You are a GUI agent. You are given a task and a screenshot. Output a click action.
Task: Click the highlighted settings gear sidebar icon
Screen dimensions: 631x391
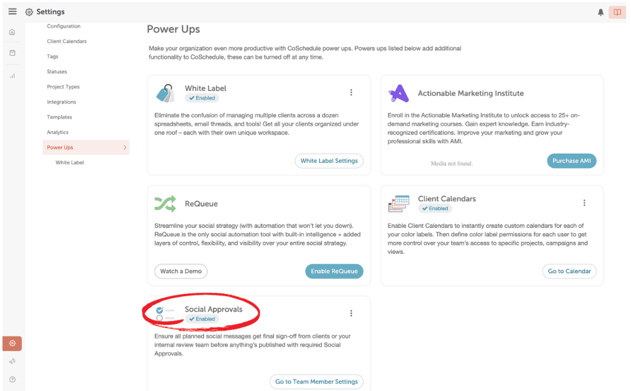(x=12, y=343)
